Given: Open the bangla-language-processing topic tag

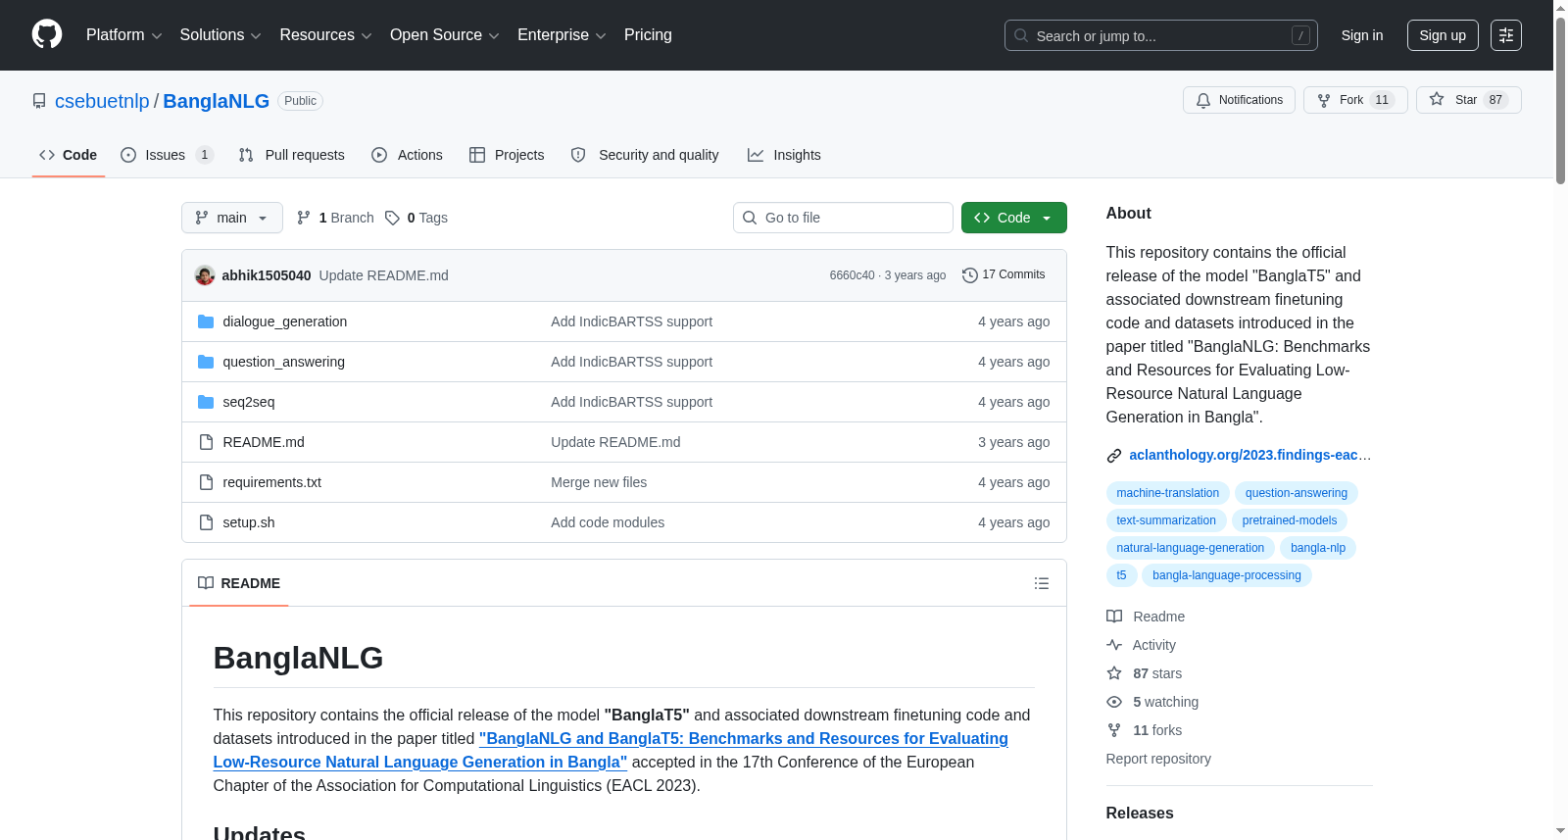Looking at the screenshot, I should pos(1226,575).
